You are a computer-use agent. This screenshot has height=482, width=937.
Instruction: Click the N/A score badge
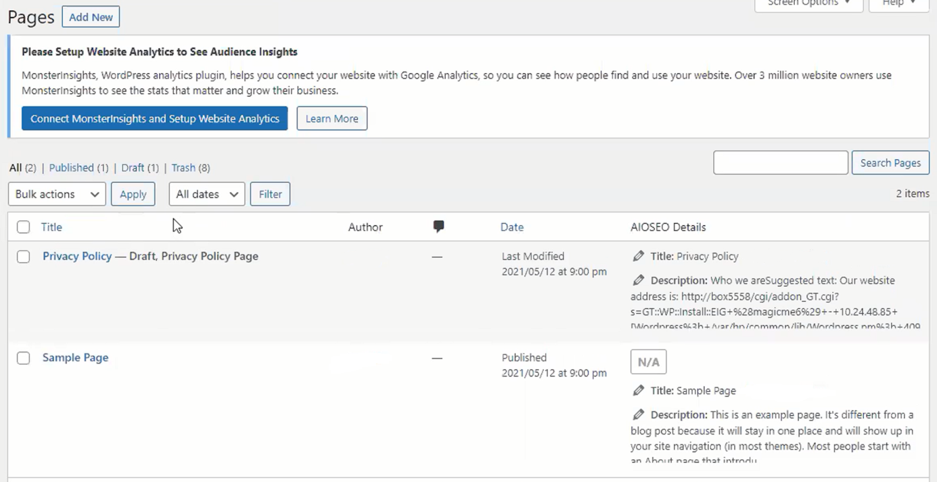point(648,362)
